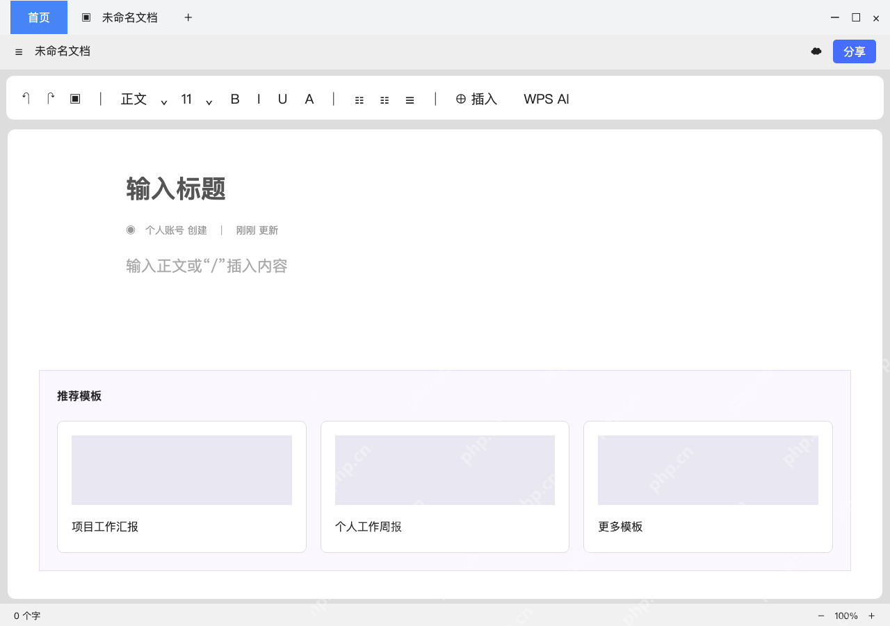Click the 刚刚 更新 timestamp
The height and width of the screenshot is (626, 890).
click(257, 230)
